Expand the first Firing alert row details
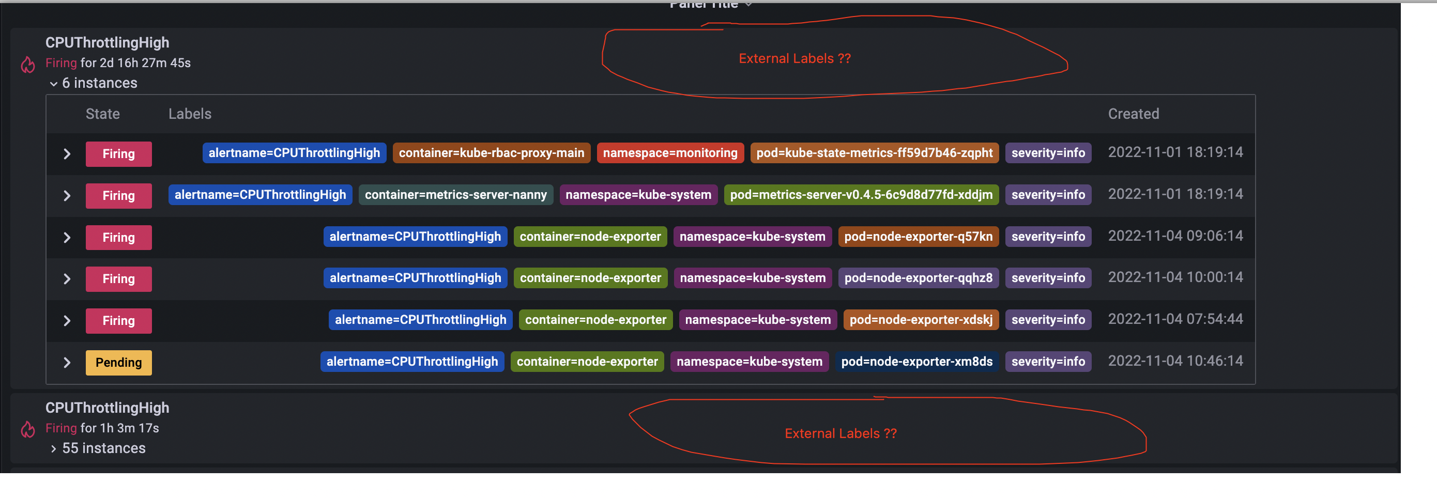Screen dimensions: 1437x499 67,154
